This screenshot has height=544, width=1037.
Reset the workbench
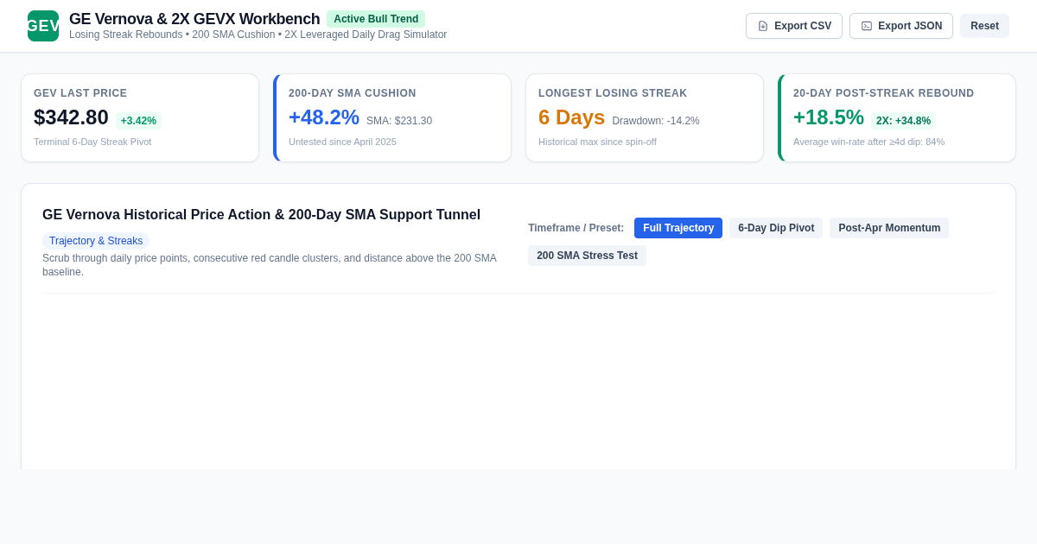tap(984, 26)
